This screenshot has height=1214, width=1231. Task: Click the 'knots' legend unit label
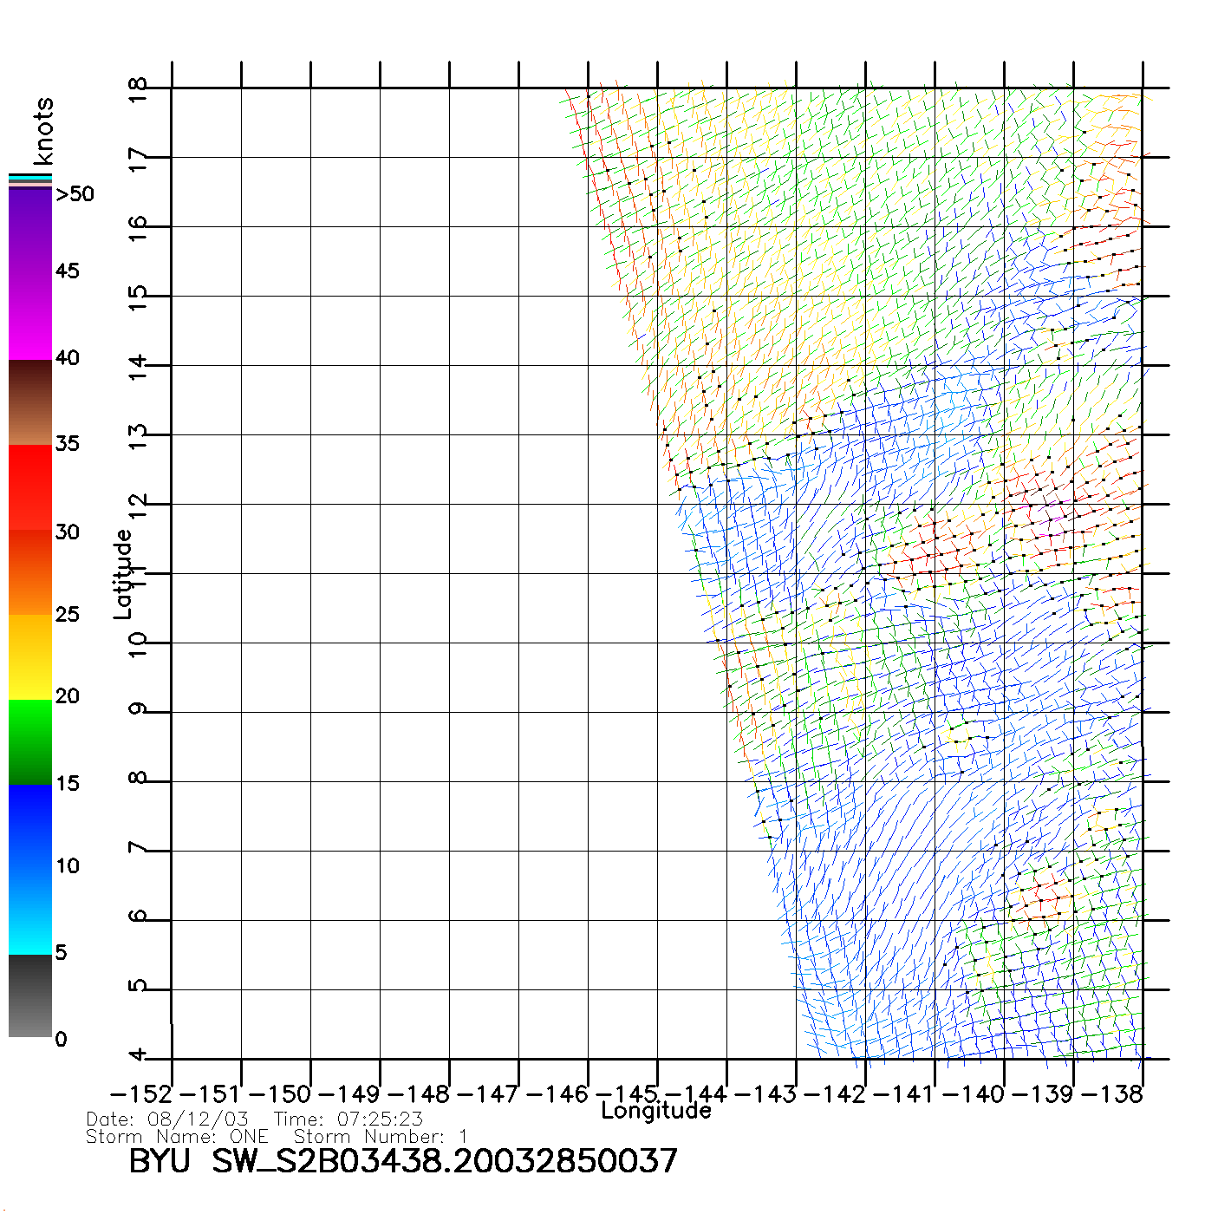click(43, 132)
